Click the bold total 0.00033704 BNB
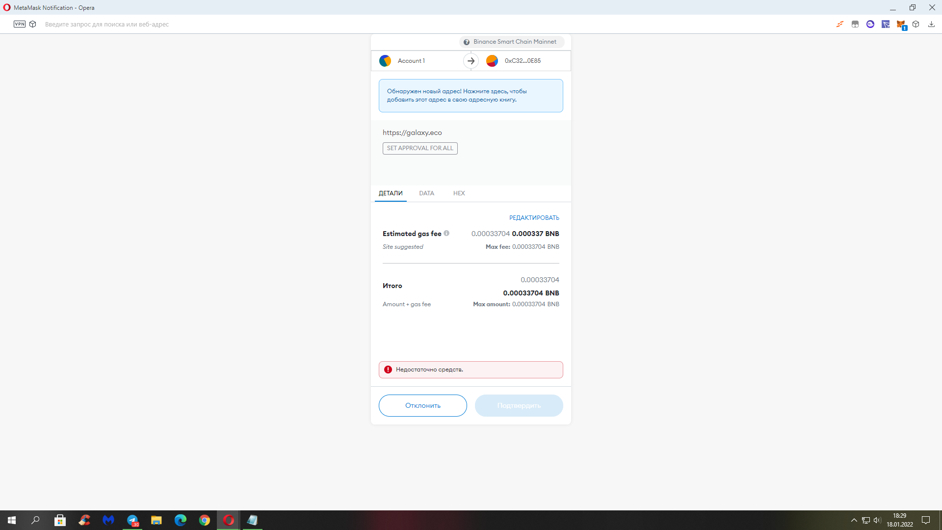The image size is (942, 530). (x=531, y=293)
